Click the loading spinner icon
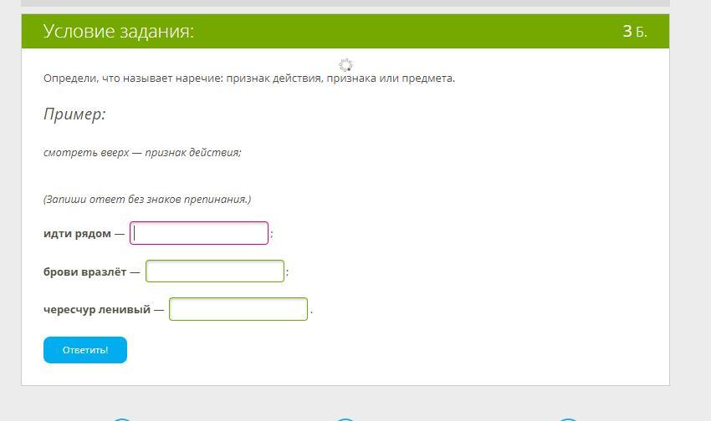 (x=346, y=64)
